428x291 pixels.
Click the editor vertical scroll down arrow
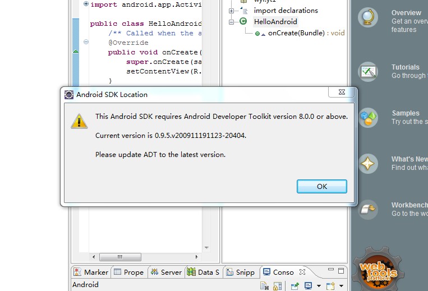(x=206, y=248)
